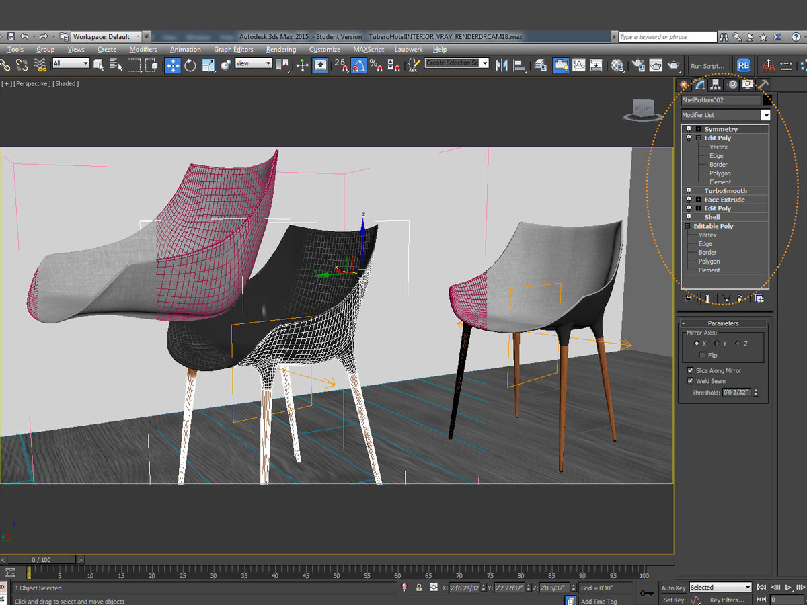Click the Mirror tool icon
Image resolution: width=807 pixels, height=605 pixels.
tap(501, 65)
